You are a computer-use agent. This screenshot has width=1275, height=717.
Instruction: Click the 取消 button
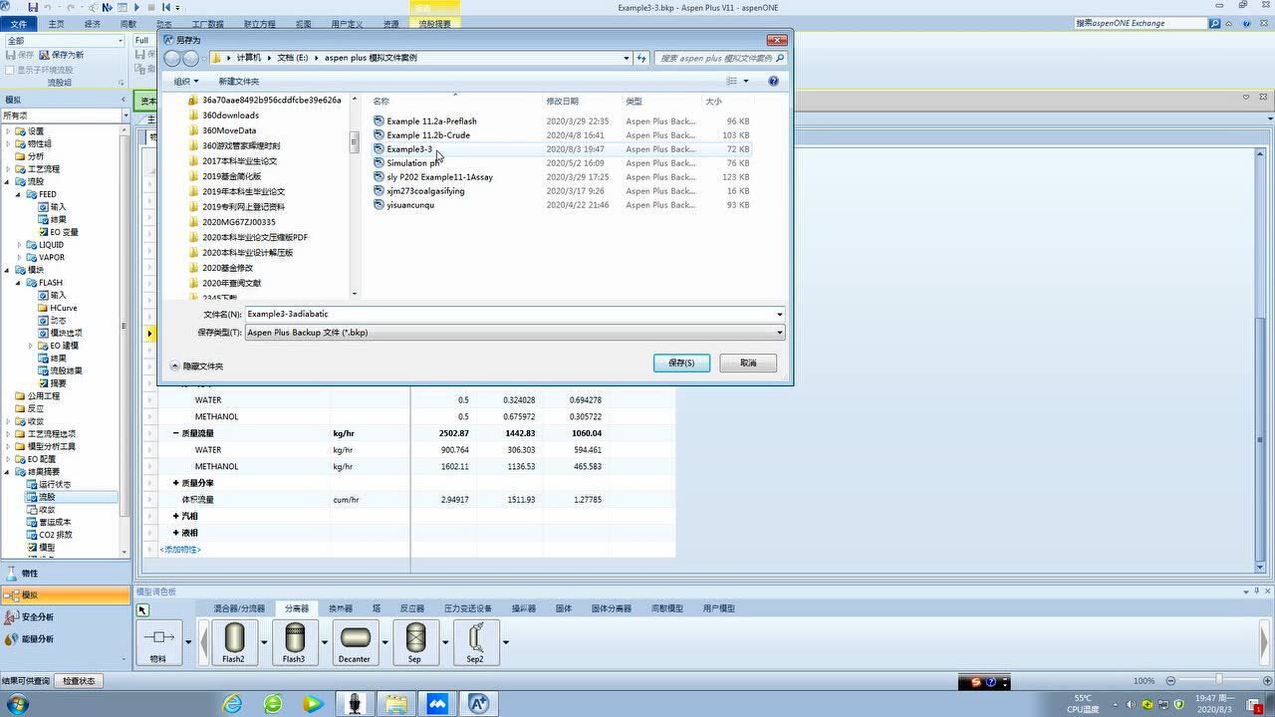(748, 362)
